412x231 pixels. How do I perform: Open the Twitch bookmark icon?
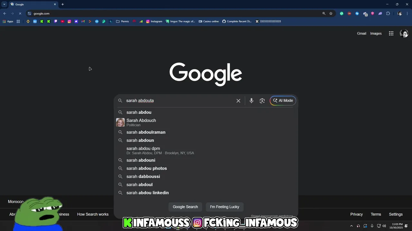[x=55, y=21]
